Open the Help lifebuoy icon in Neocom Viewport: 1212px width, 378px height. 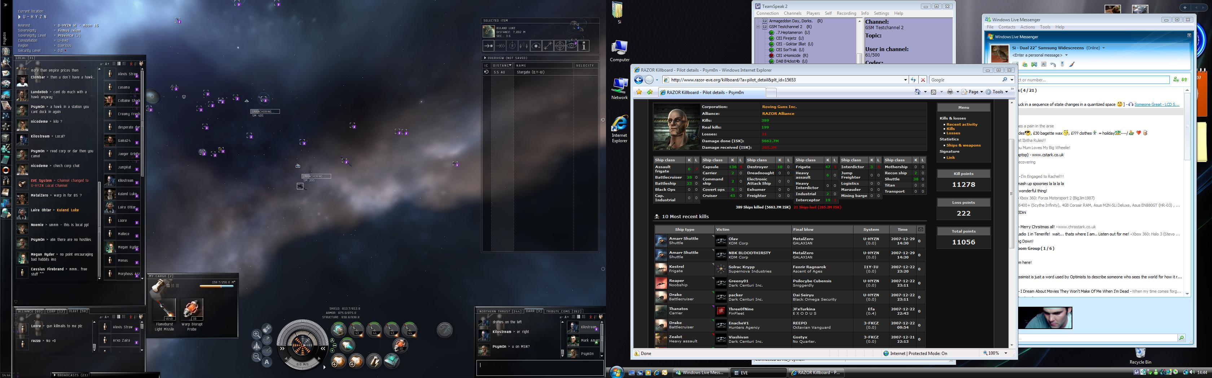click(6, 170)
